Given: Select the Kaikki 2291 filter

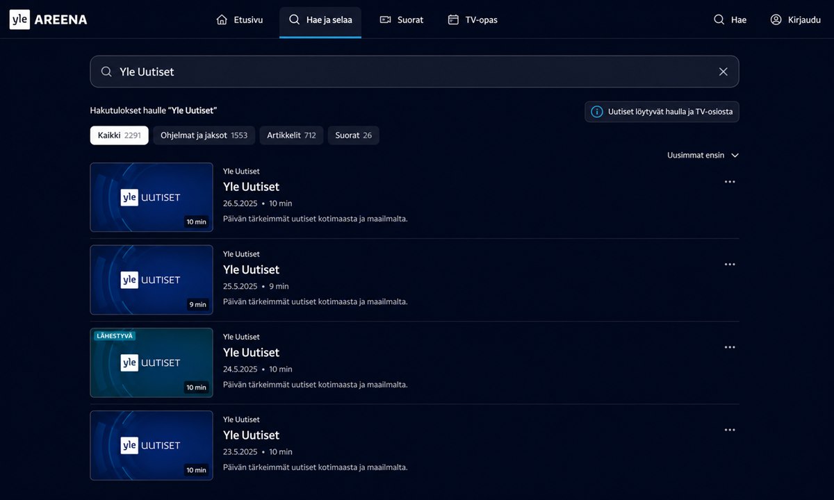Looking at the screenshot, I should tap(119, 135).
